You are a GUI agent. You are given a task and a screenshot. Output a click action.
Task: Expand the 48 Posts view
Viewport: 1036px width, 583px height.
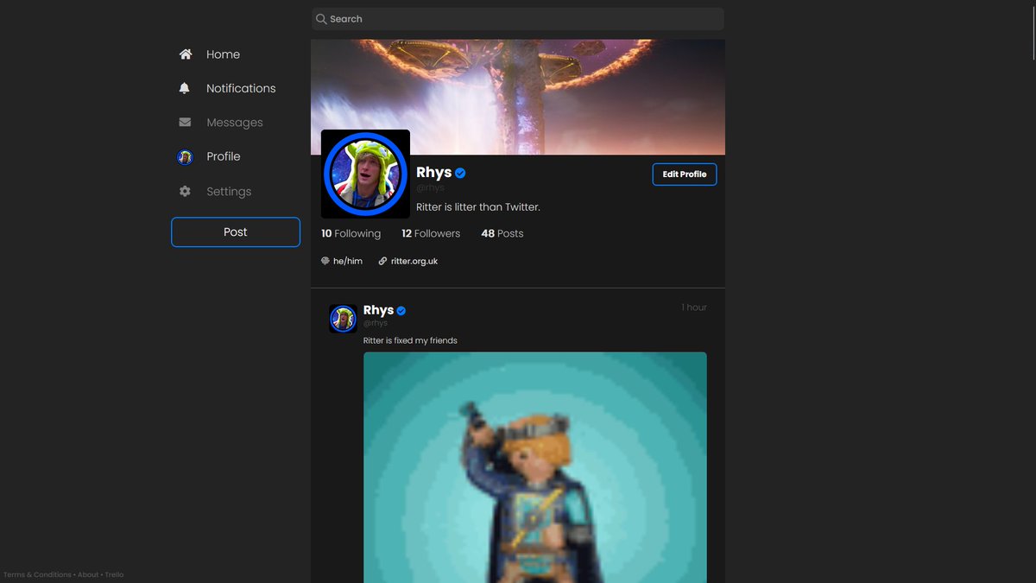(x=502, y=233)
